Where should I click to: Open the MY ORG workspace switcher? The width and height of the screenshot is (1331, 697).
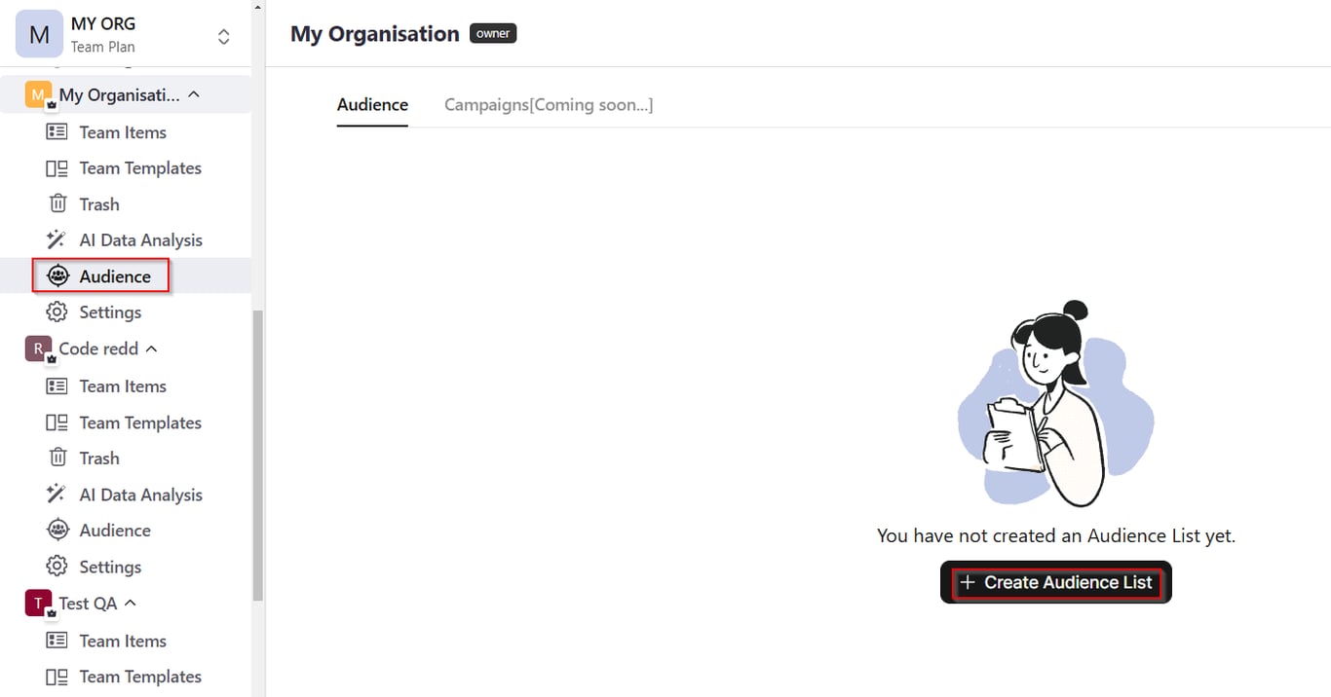pyautogui.click(x=223, y=36)
